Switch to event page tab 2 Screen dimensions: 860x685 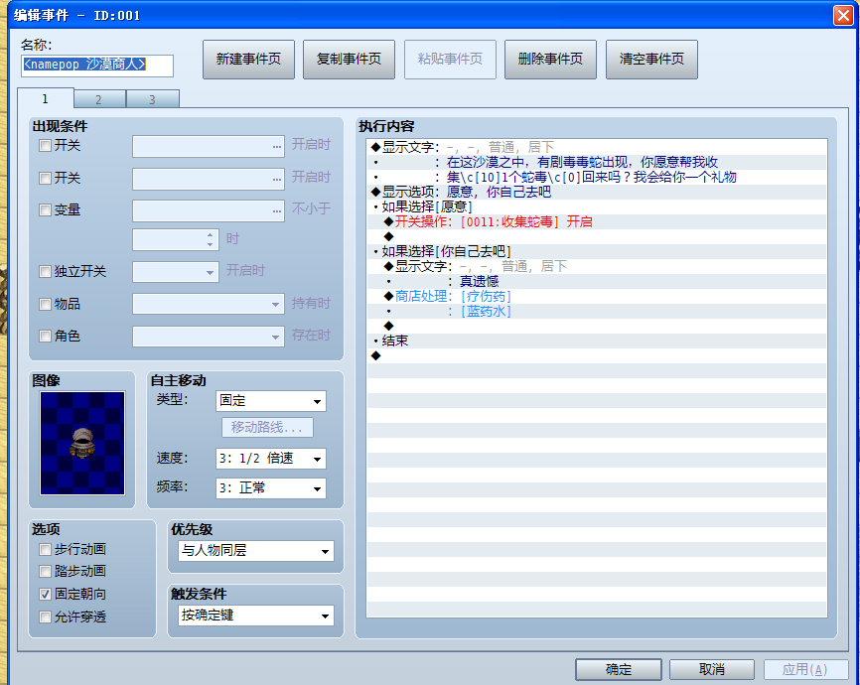coord(98,99)
